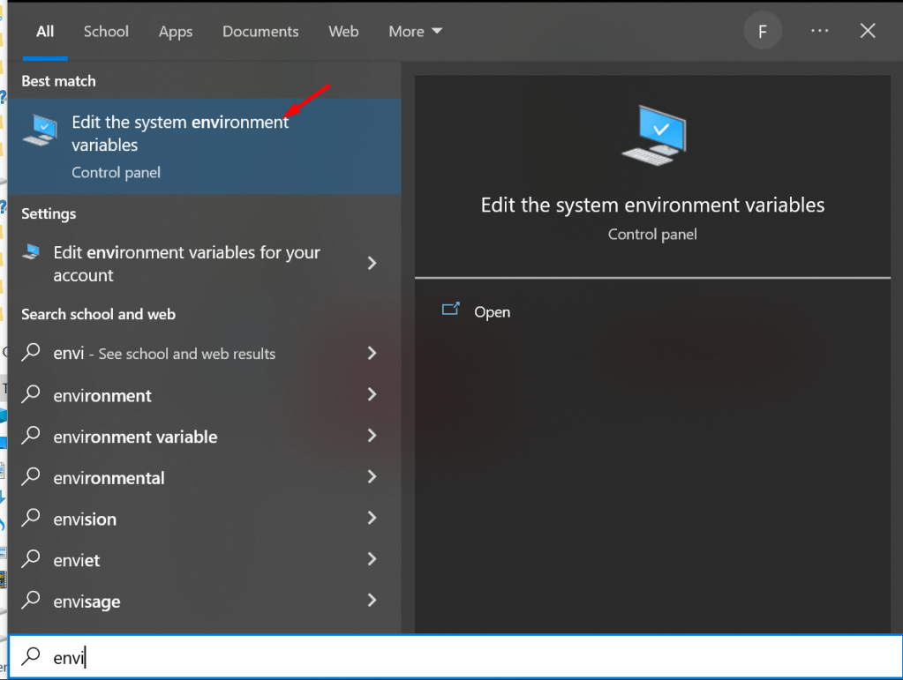This screenshot has height=680, width=903.
Task: Click the user account avatar labeled F
Action: click(x=762, y=32)
